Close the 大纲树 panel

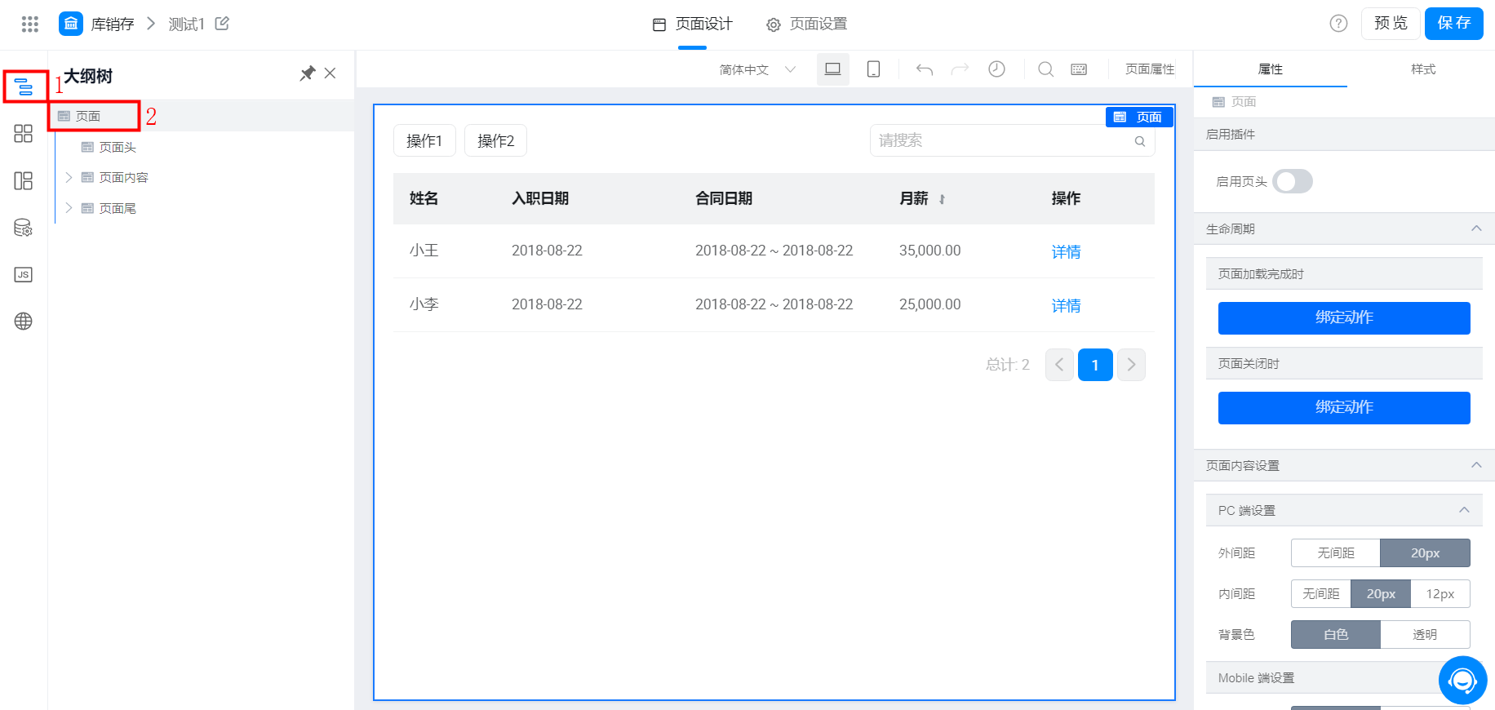[x=330, y=73]
